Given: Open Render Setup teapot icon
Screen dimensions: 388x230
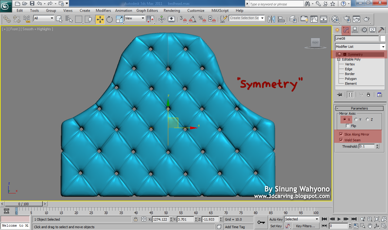Looking at the screenshot, I should (x=347, y=19).
